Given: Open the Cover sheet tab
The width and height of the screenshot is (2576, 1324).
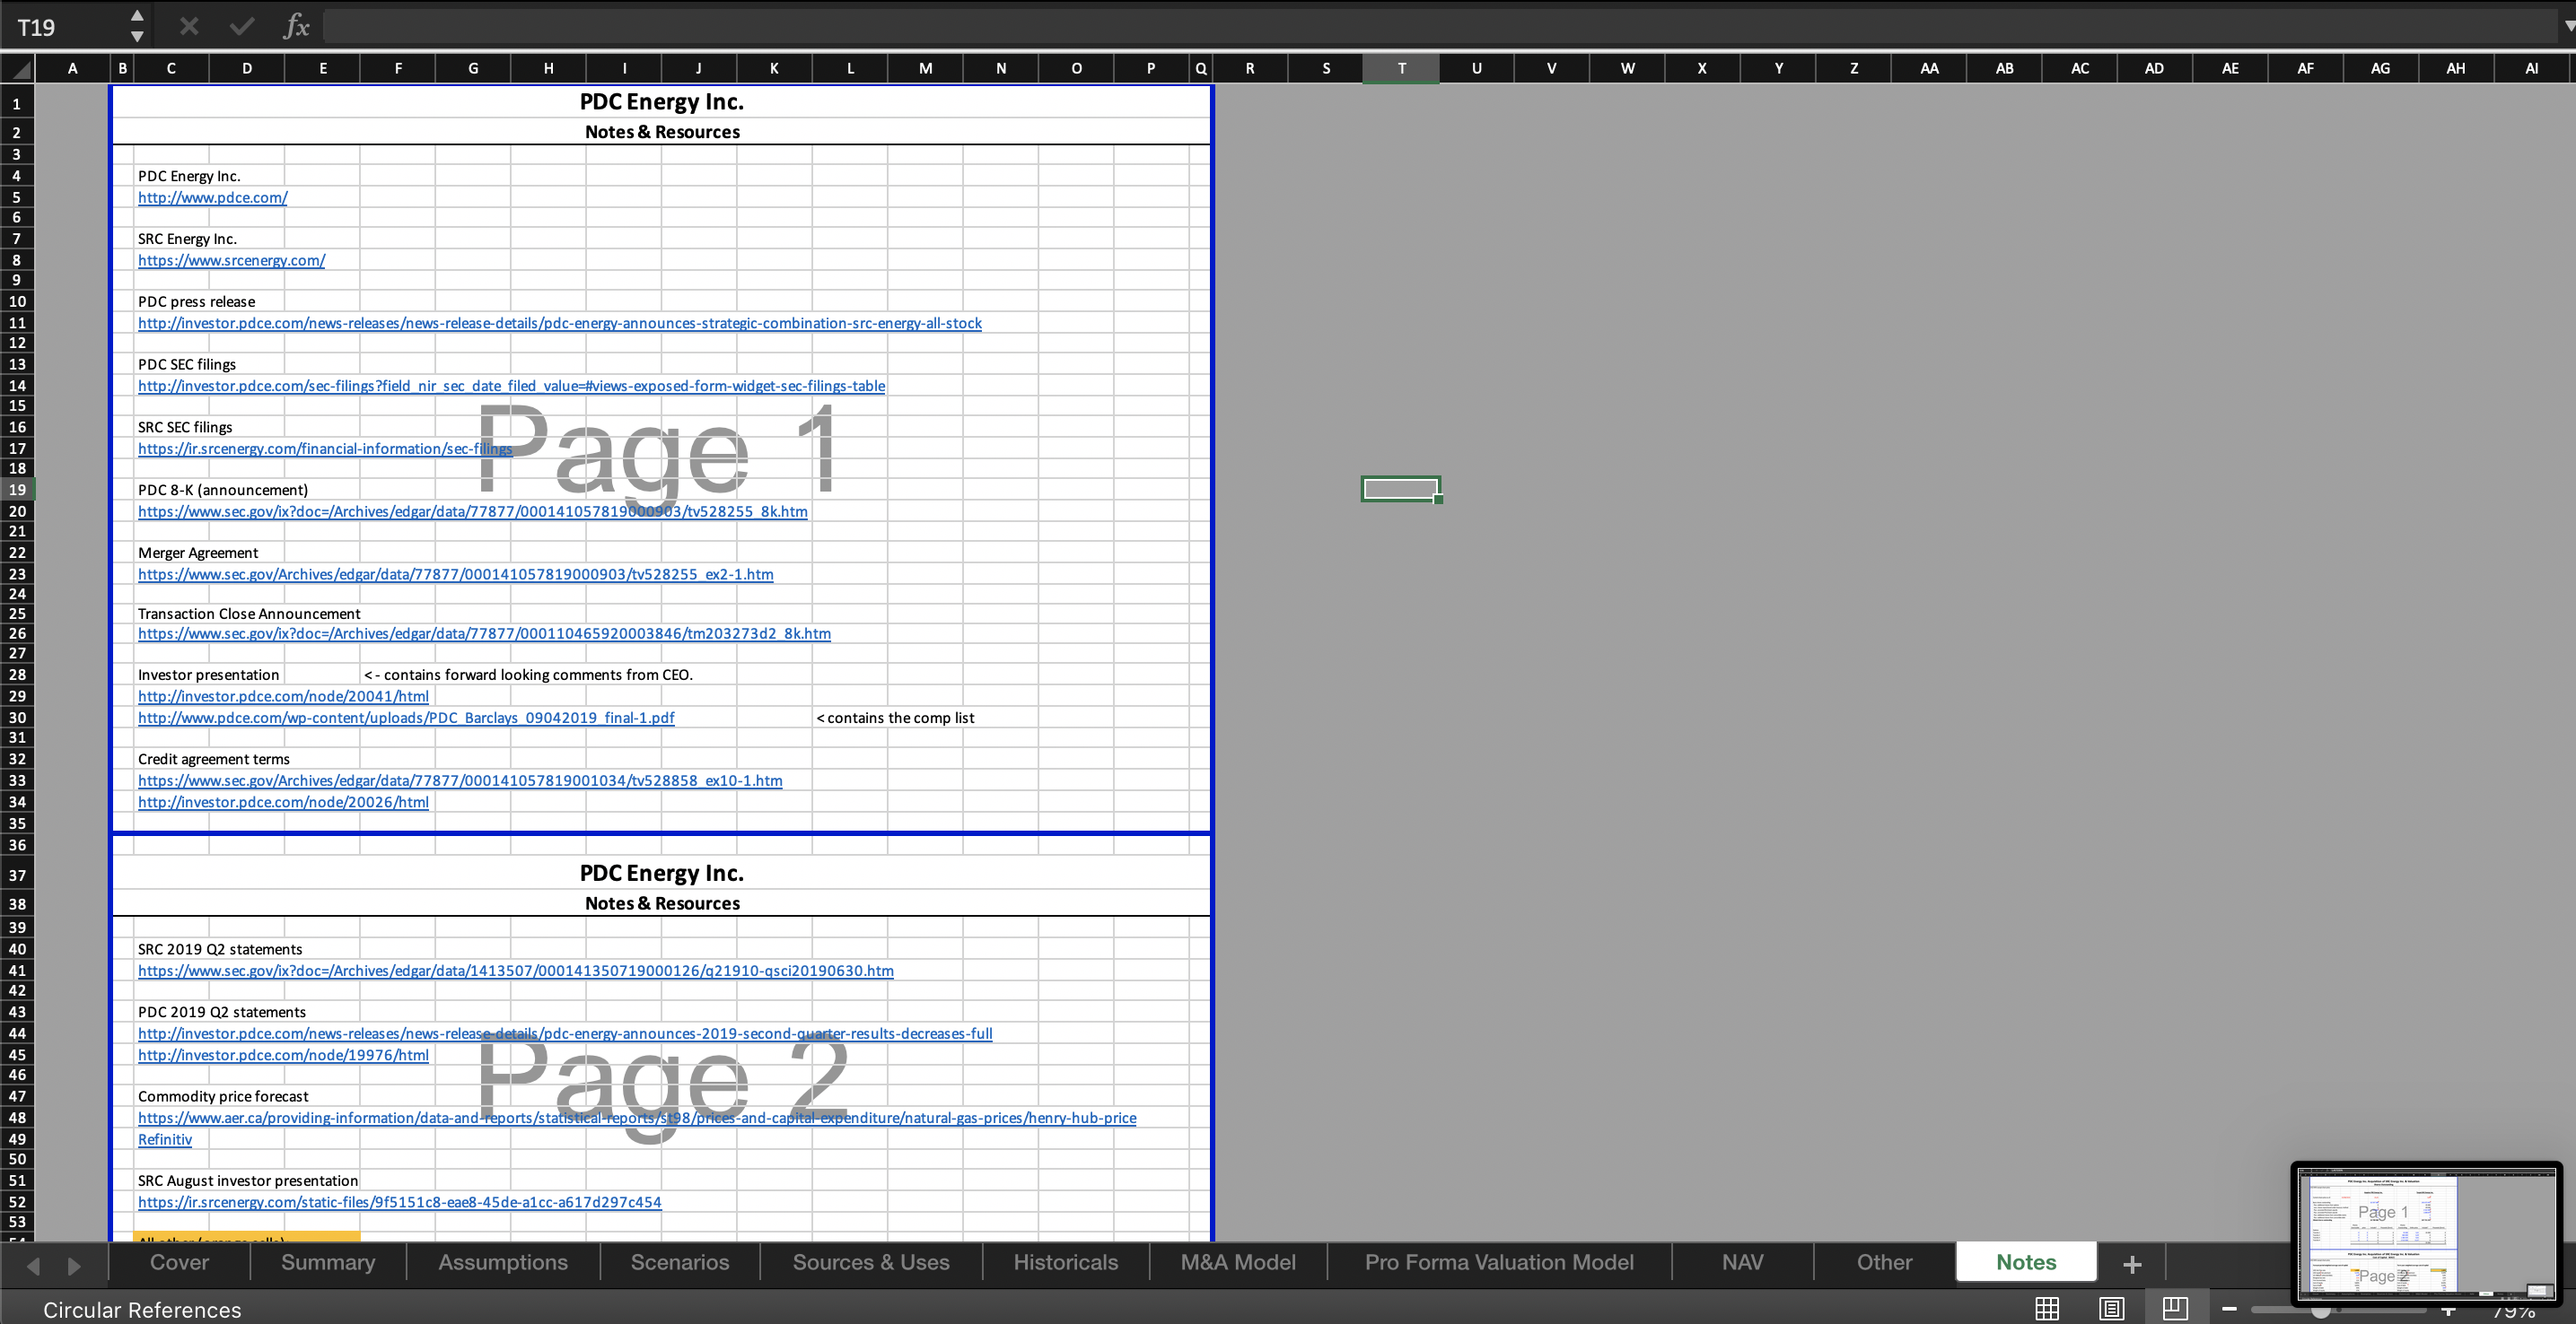Looking at the screenshot, I should [179, 1262].
